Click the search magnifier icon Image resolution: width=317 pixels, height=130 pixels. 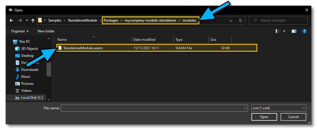[x=255, y=20]
